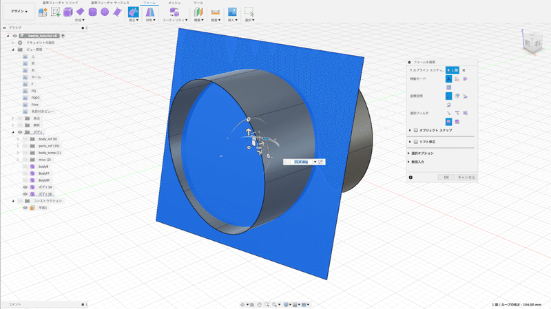The height and width of the screenshot is (309, 551).
Task: Switch to フォーム tab
Action: coord(149,3)
